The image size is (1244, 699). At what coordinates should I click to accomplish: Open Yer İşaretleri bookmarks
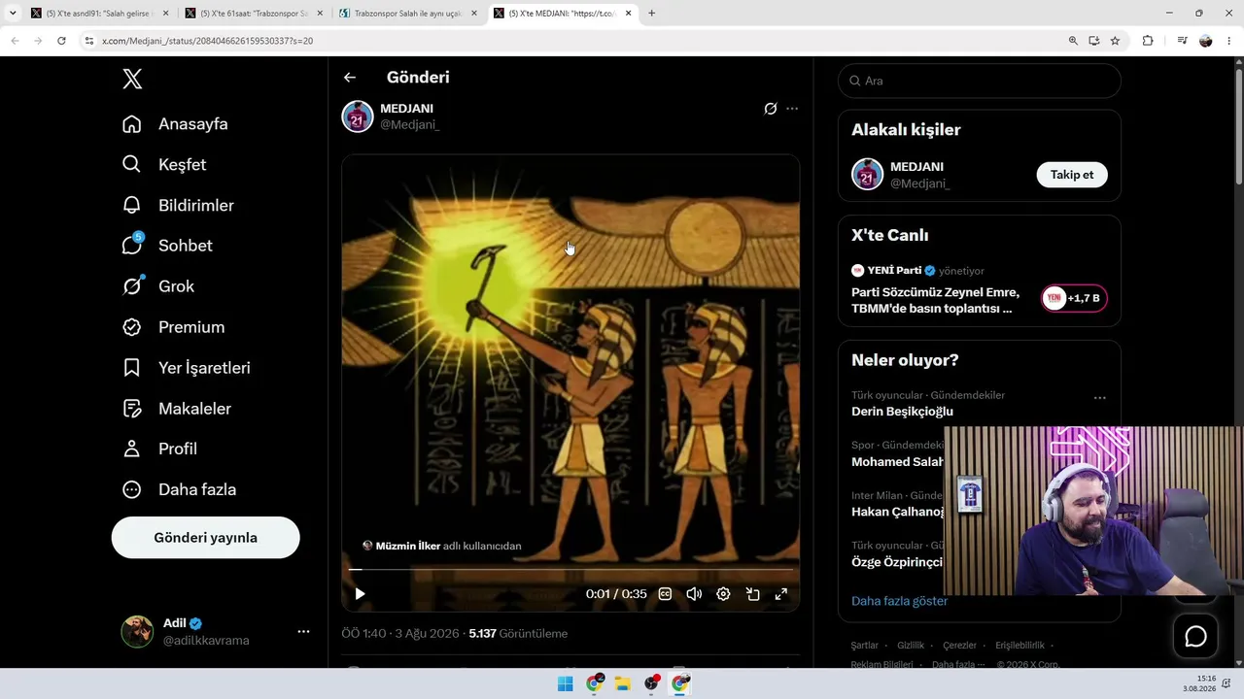pyautogui.click(x=187, y=368)
